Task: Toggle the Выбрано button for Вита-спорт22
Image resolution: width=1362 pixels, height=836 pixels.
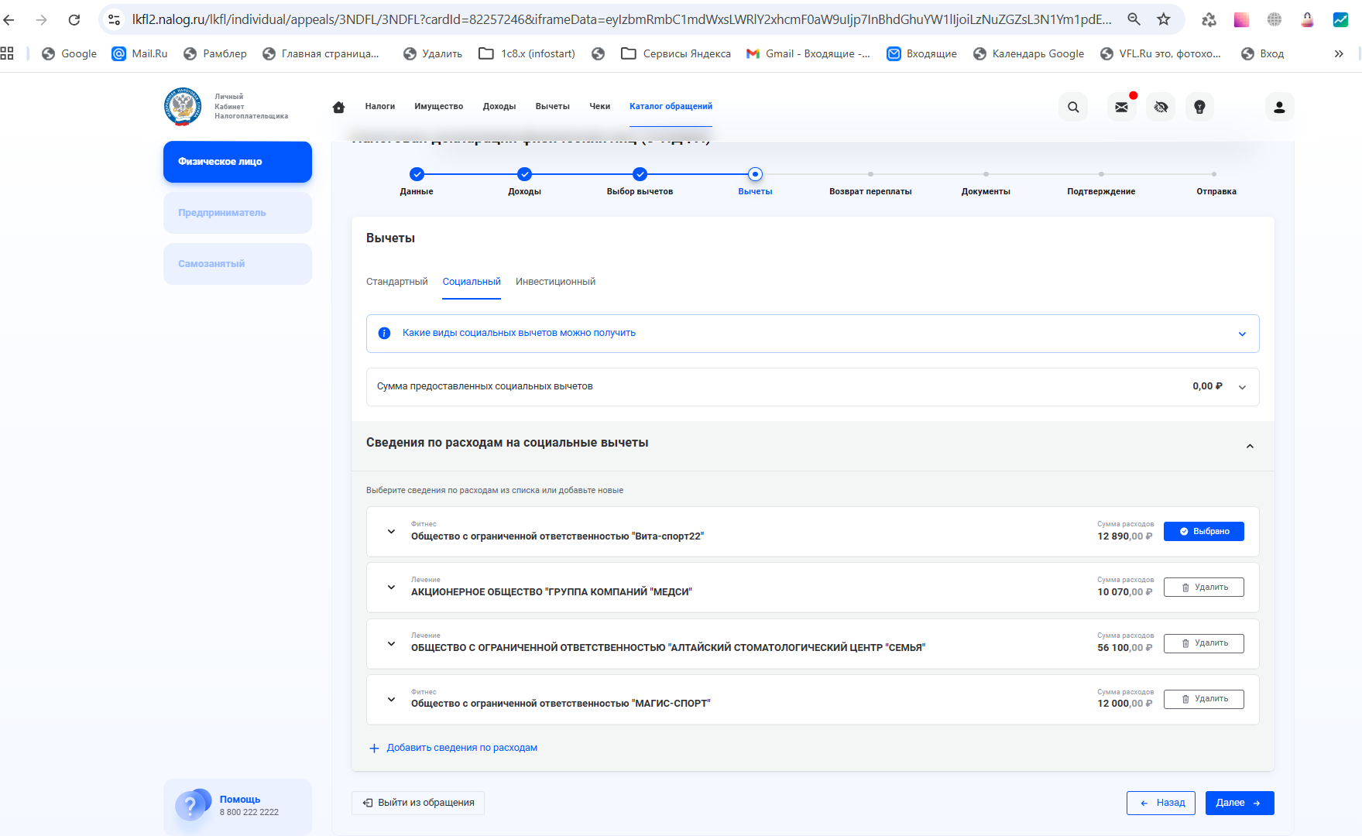Action: tap(1203, 531)
